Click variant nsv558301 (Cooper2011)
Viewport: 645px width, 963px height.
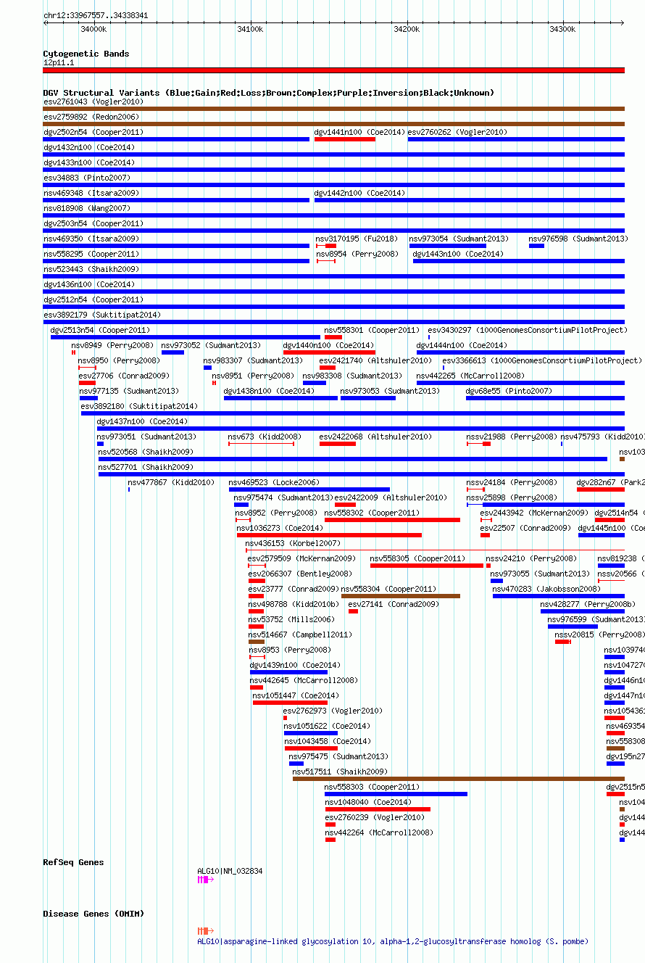tap(372, 330)
